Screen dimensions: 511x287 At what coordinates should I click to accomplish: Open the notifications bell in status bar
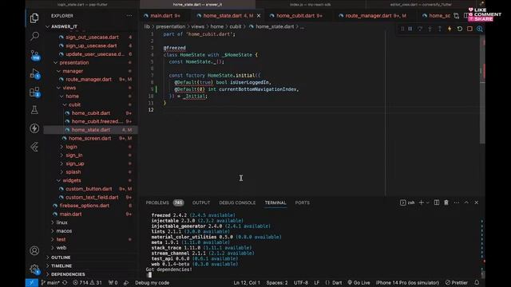[x=477, y=283]
